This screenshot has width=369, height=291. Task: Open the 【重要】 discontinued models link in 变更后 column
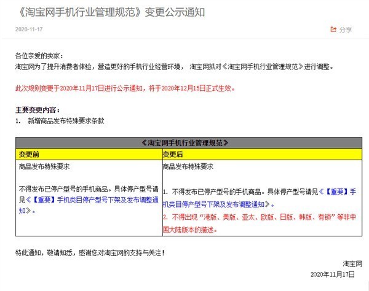tap(258, 197)
